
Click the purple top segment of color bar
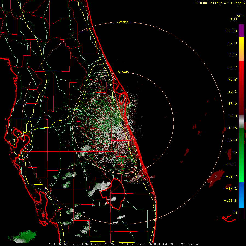tap(241, 30)
